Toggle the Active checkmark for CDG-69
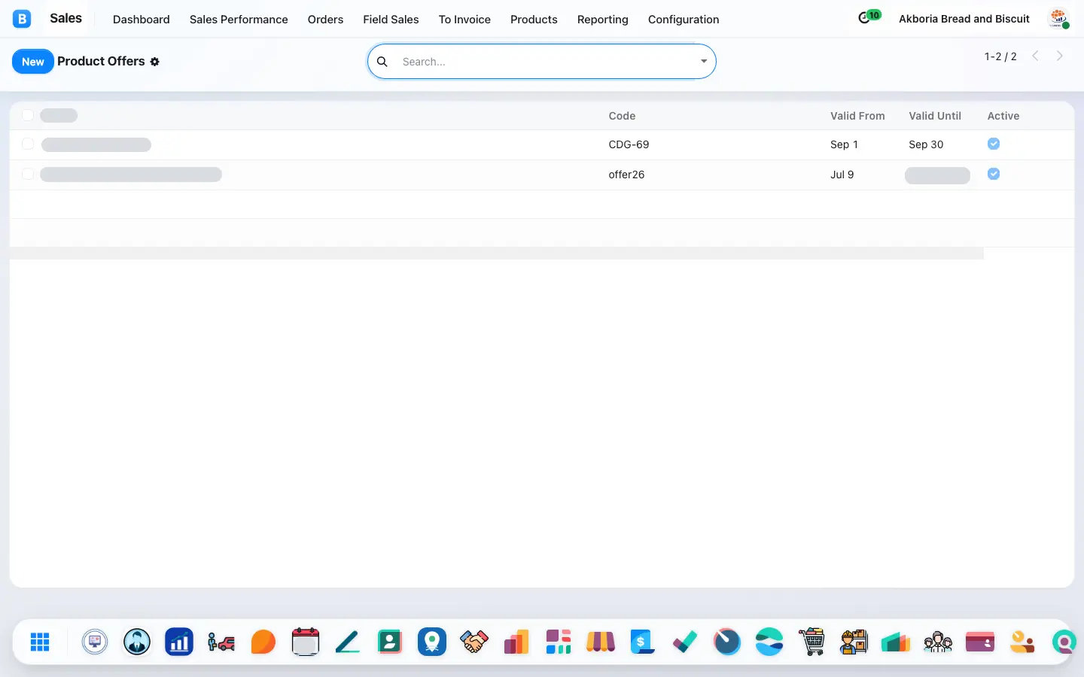 (994, 144)
